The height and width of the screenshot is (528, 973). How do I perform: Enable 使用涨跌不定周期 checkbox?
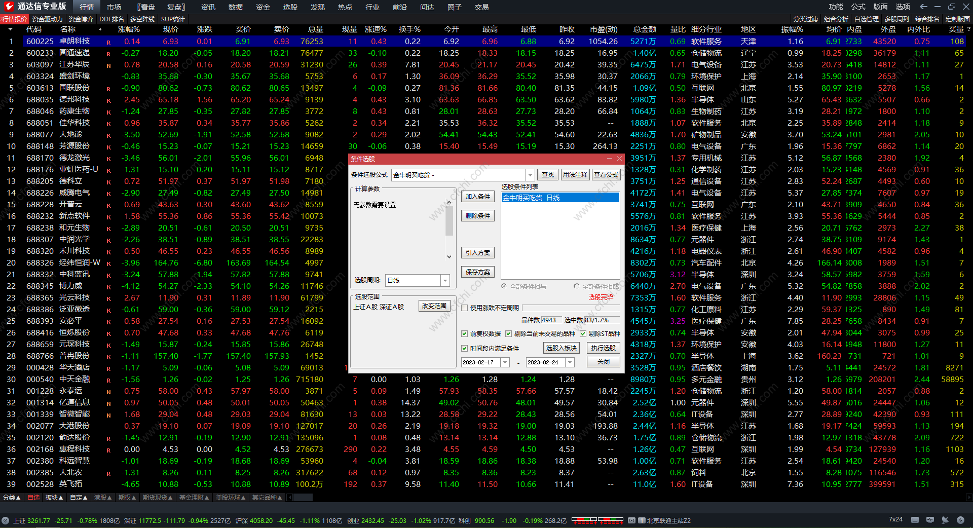pos(464,308)
